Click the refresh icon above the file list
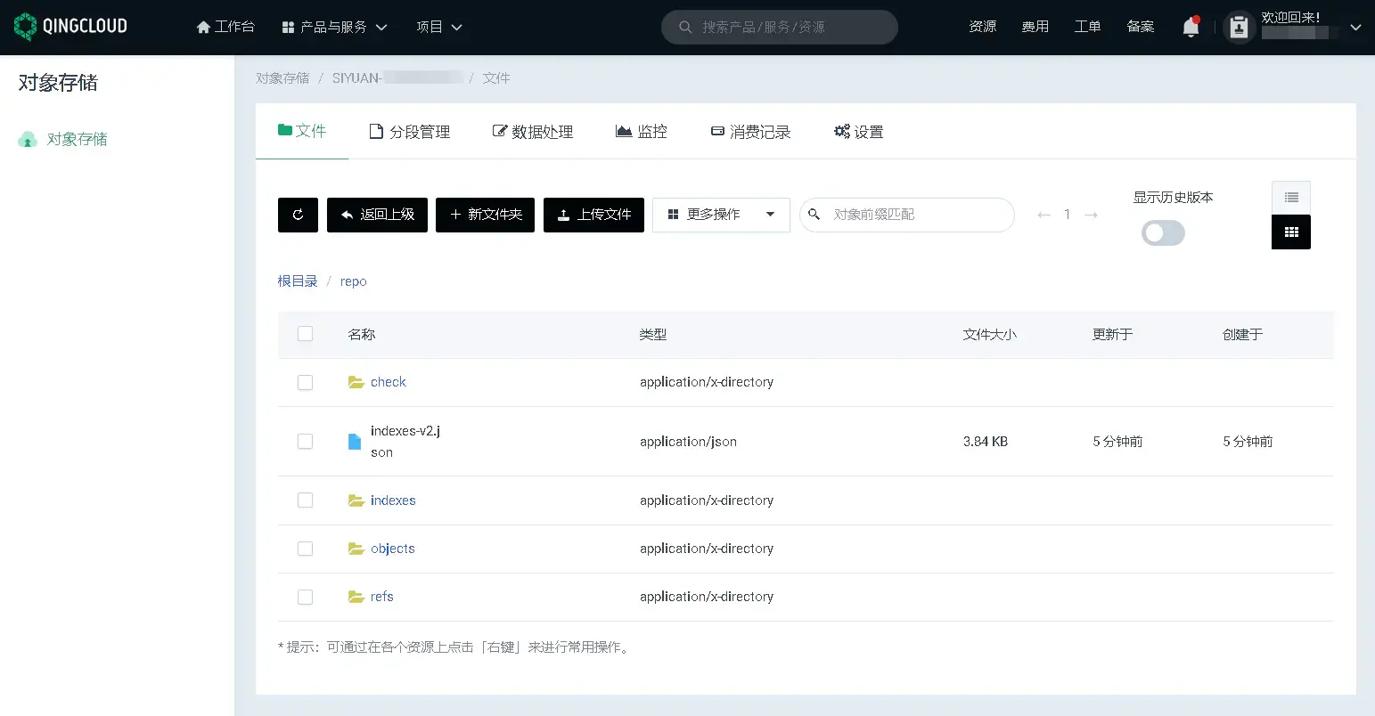The image size is (1375, 716). point(298,215)
